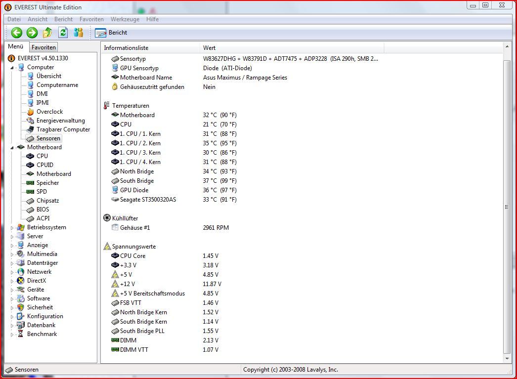Click the users/people toolbar icon
The width and height of the screenshot is (517, 379).
tap(79, 33)
